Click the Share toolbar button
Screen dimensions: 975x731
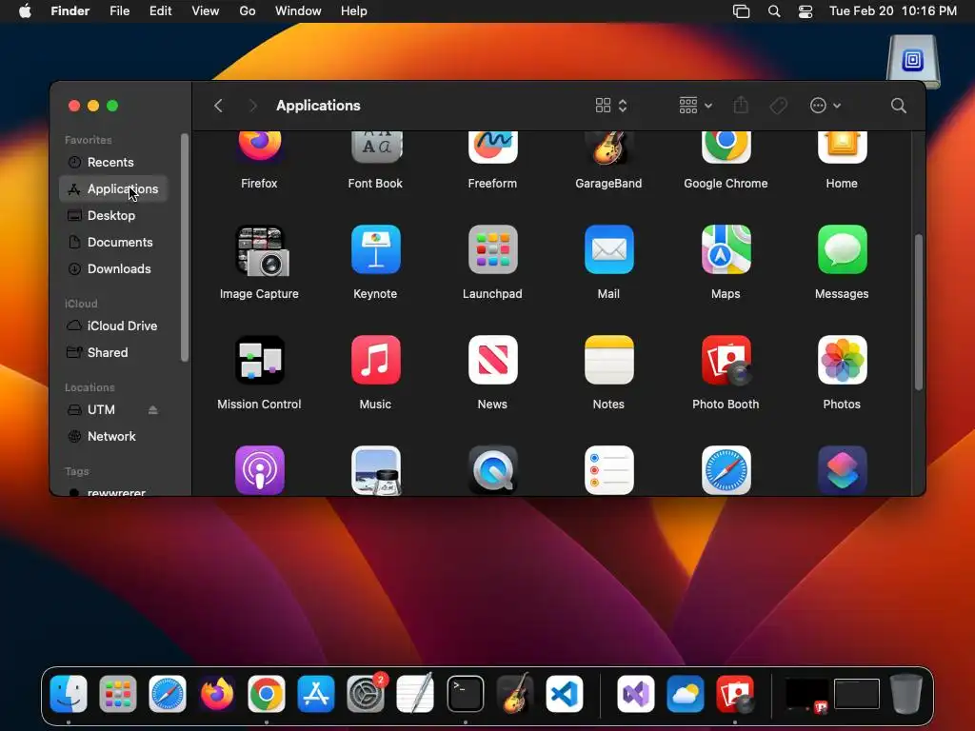pos(741,106)
